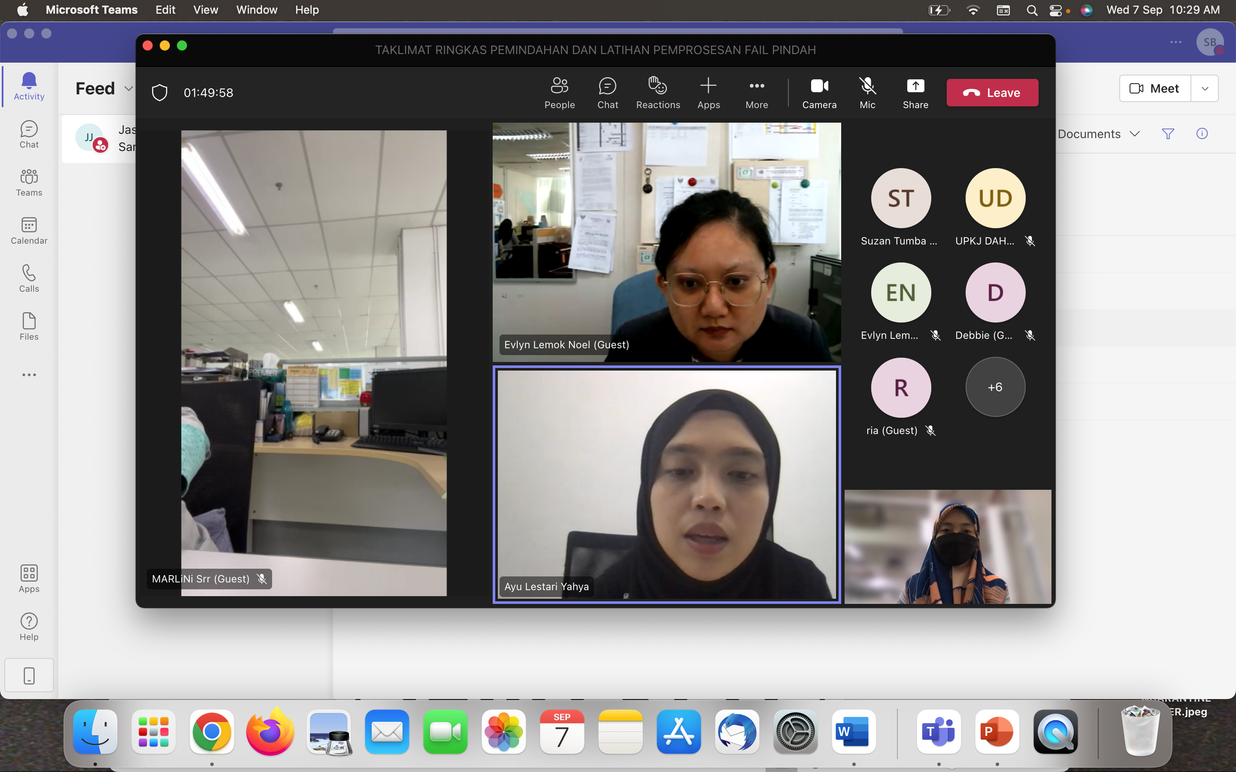Open System Preferences from the Dock
This screenshot has height=772, width=1236.
point(795,731)
